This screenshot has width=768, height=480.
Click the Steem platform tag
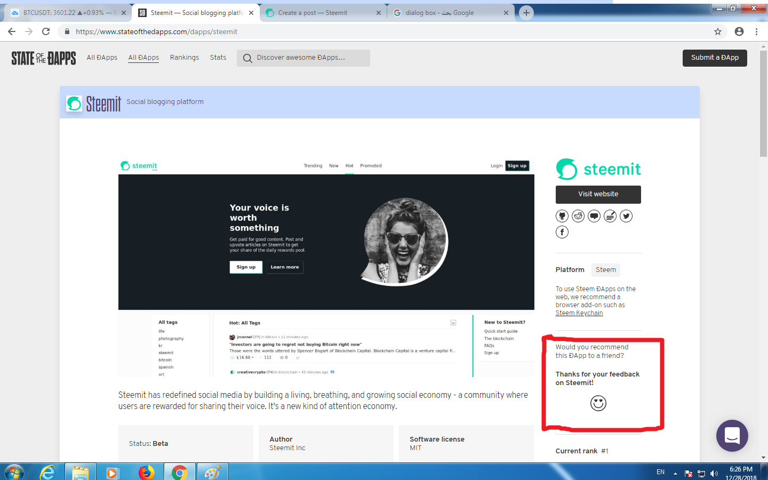coord(606,270)
